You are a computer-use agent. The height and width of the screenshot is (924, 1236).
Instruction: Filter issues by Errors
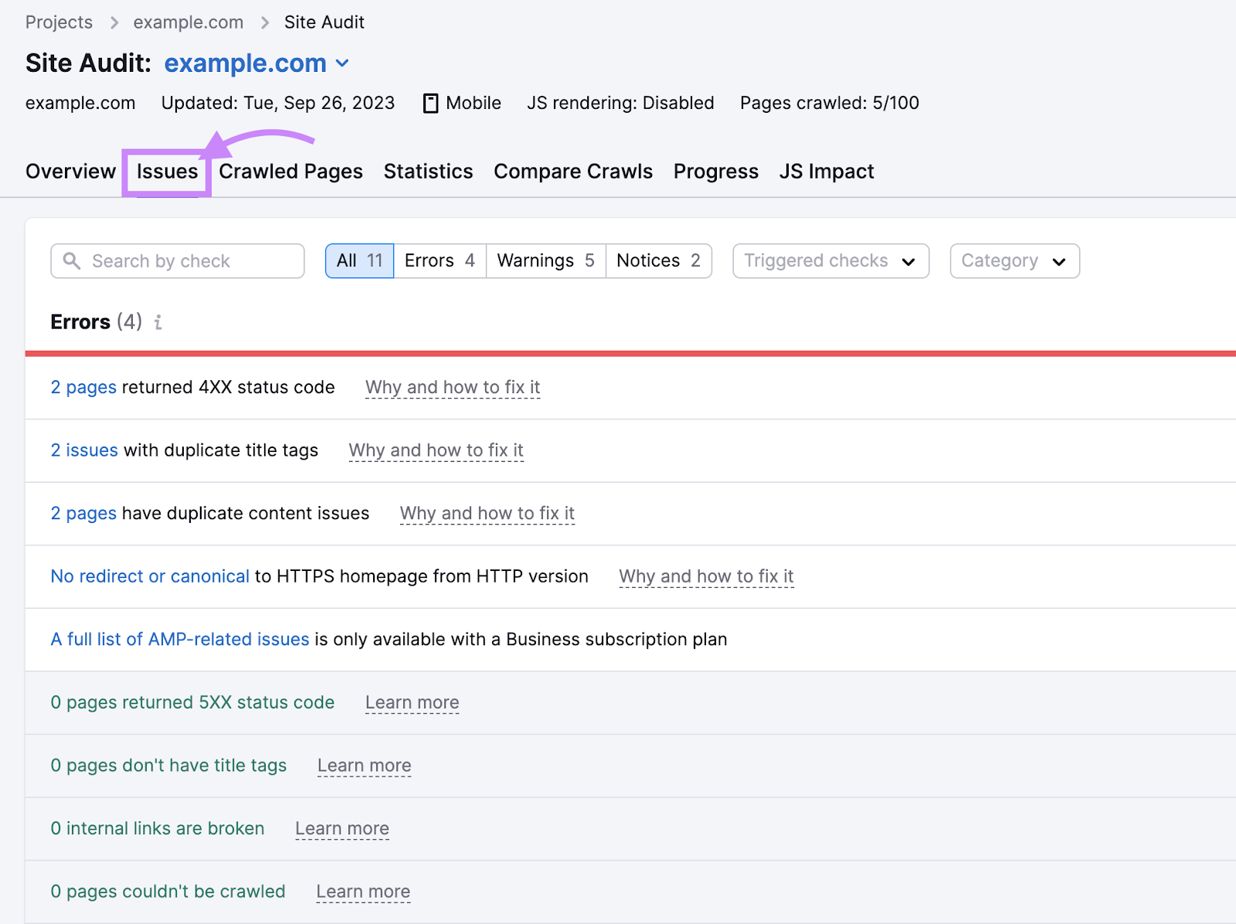pyautogui.click(x=439, y=260)
